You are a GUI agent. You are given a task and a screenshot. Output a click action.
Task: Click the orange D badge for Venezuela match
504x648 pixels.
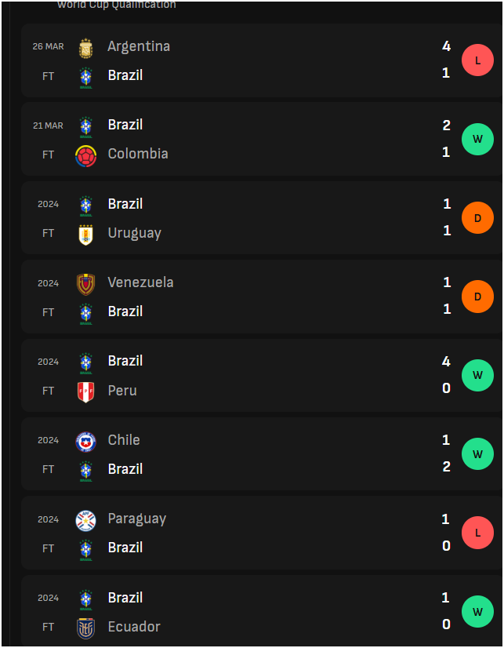[x=477, y=297]
